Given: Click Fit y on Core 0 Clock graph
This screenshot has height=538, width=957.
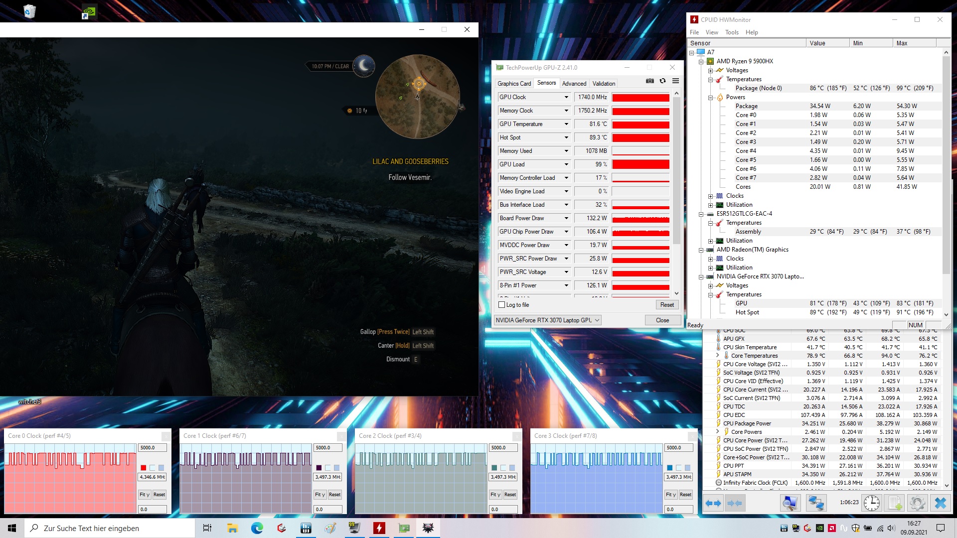Looking at the screenshot, I should [x=145, y=495].
